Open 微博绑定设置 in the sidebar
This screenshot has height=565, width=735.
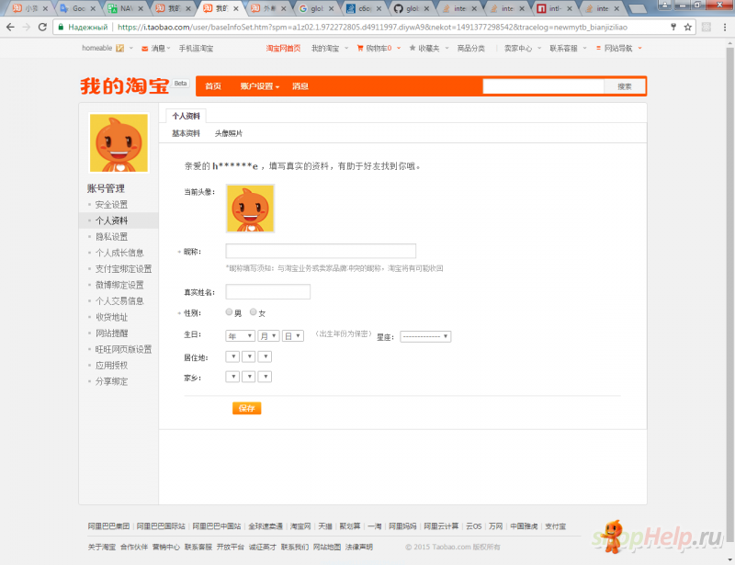pyautogui.click(x=119, y=285)
